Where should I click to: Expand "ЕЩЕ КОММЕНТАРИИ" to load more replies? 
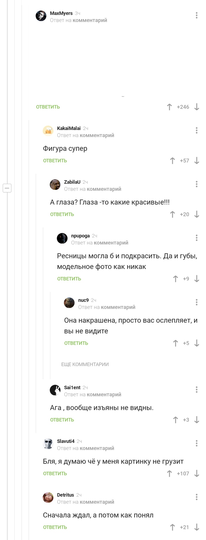85,365
